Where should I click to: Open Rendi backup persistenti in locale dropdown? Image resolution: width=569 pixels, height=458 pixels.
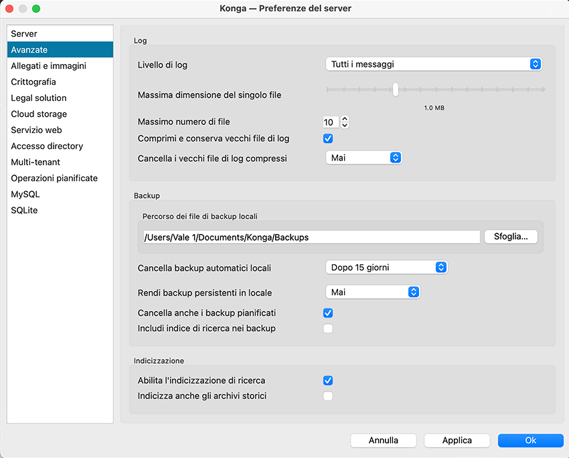(372, 292)
